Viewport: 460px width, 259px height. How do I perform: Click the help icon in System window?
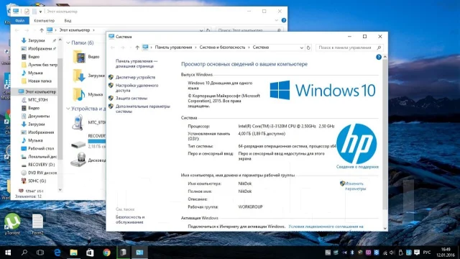pyautogui.click(x=379, y=58)
